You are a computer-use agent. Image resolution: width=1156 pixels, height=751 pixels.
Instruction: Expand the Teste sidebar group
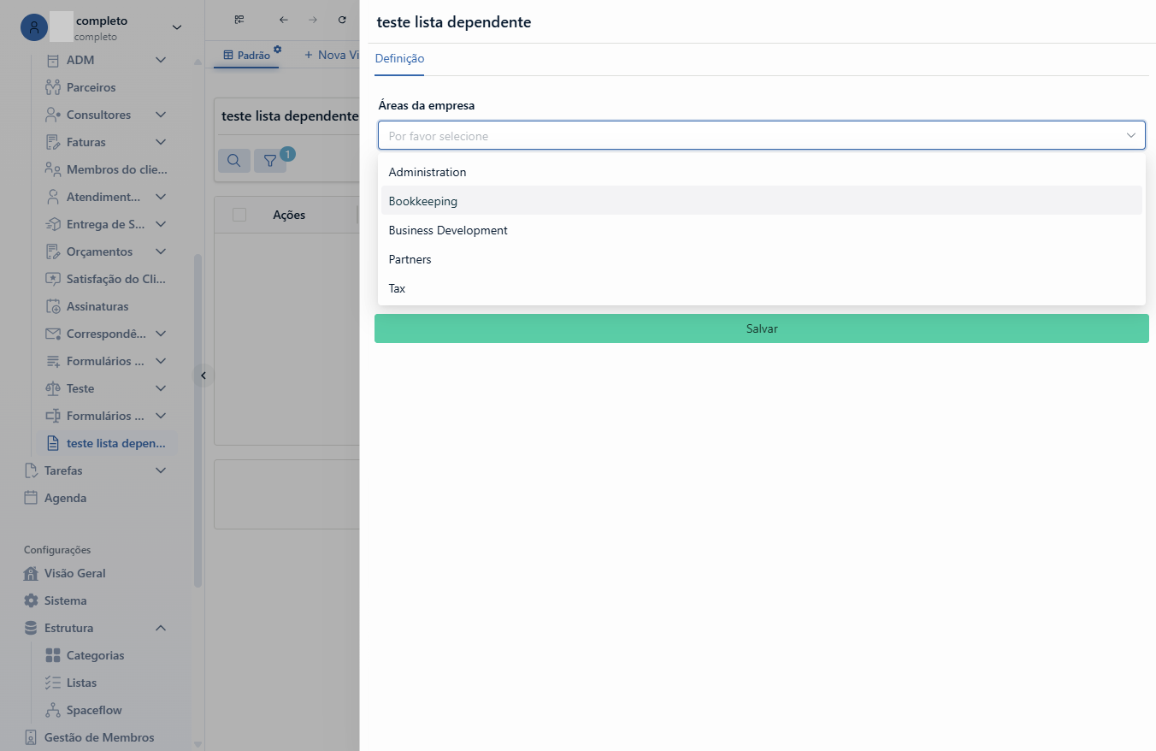[161, 388]
